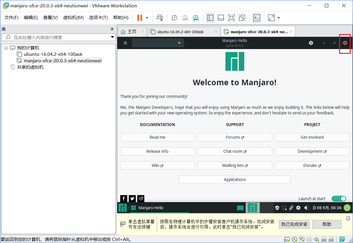
Task: Toggle the library sidebar view icon
Action: (x=210, y=18)
